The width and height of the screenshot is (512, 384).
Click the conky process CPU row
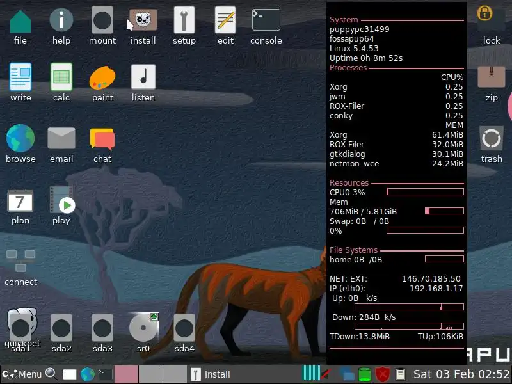(x=396, y=116)
